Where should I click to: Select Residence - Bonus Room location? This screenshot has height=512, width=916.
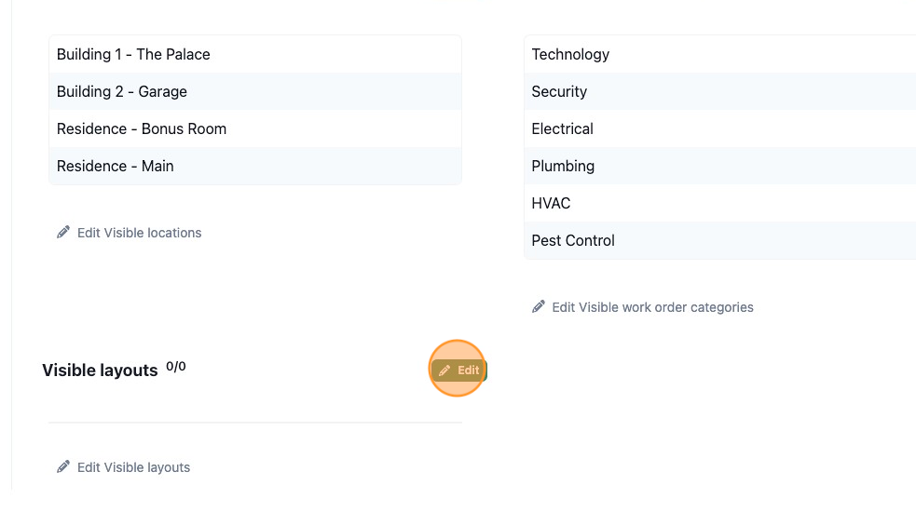pyautogui.click(x=255, y=129)
